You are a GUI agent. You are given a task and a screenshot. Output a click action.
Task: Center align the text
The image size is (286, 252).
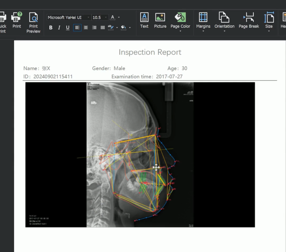tap(86, 27)
